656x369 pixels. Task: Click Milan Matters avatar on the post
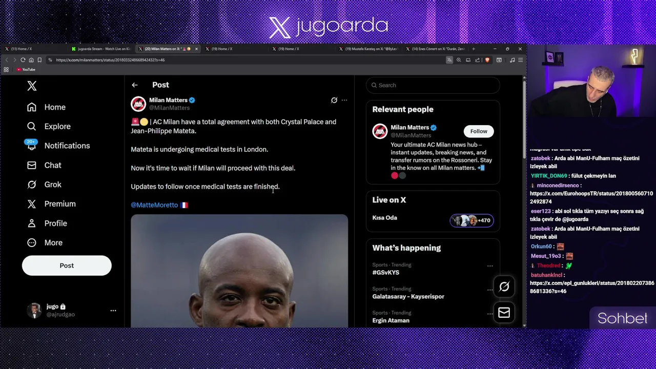[x=138, y=104]
